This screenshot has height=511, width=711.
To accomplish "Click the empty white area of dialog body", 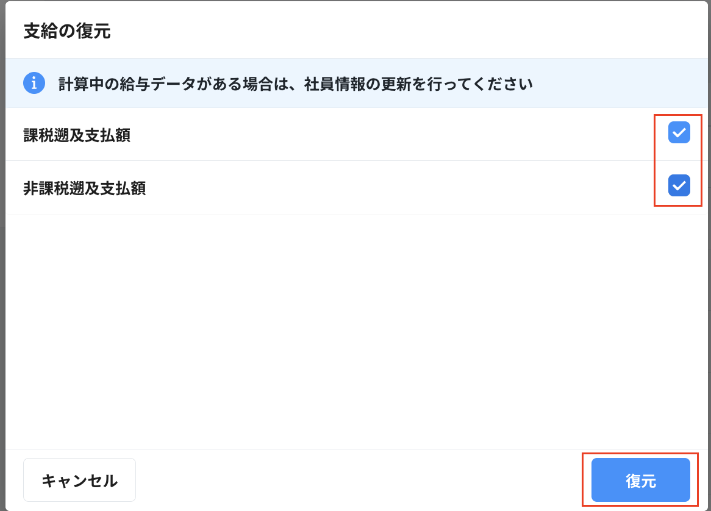I will (354, 329).
